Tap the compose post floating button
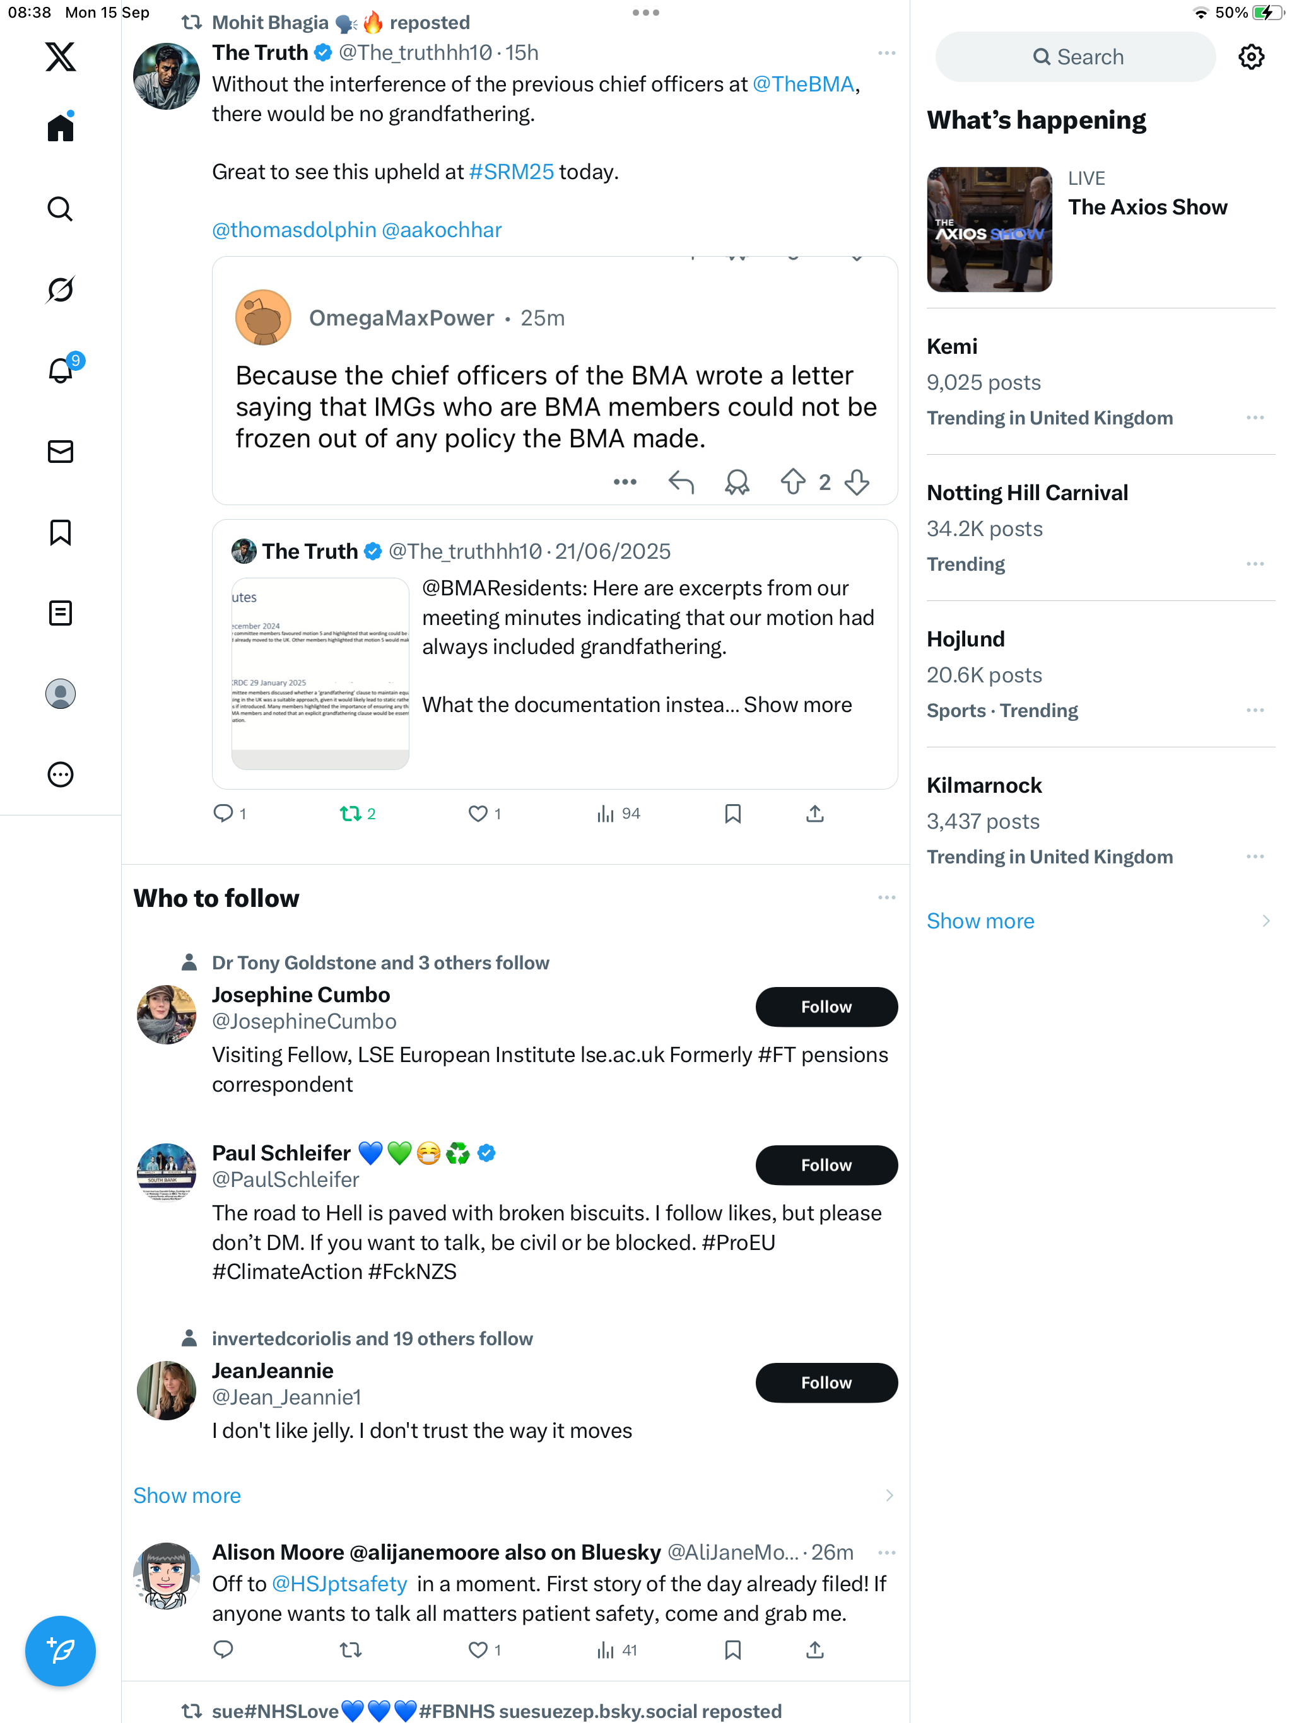This screenshot has width=1292, height=1723. tap(60, 1650)
